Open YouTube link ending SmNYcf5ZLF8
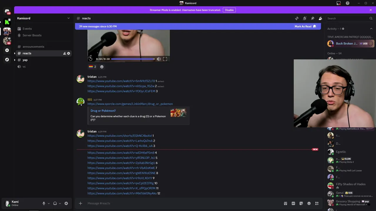 pyautogui.click(x=121, y=81)
